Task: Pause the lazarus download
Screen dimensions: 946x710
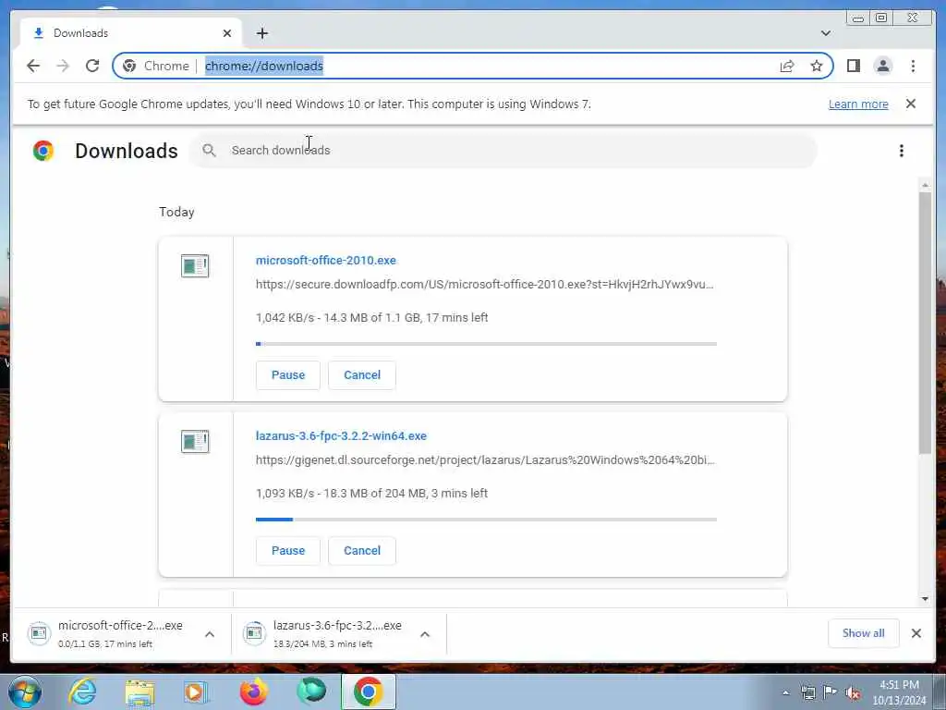Action: point(288,551)
